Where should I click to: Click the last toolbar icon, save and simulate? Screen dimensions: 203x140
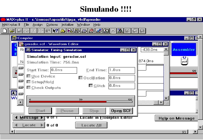coord(142,31)
